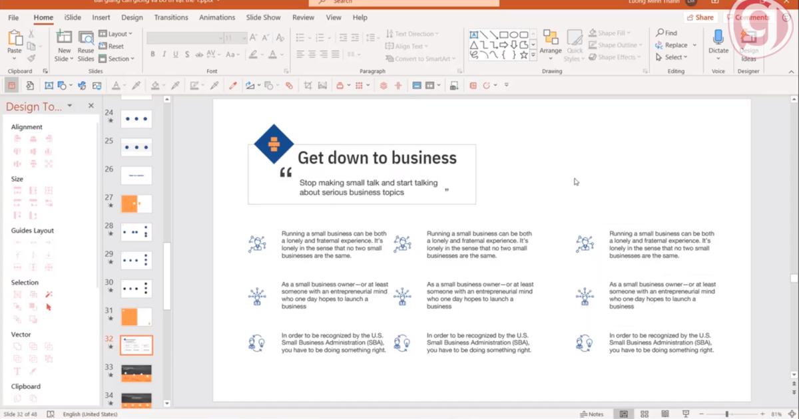Toggle Italic formatting
This screenshot has height=419, width=799.
pyautogui.click(x=164, y=55)
